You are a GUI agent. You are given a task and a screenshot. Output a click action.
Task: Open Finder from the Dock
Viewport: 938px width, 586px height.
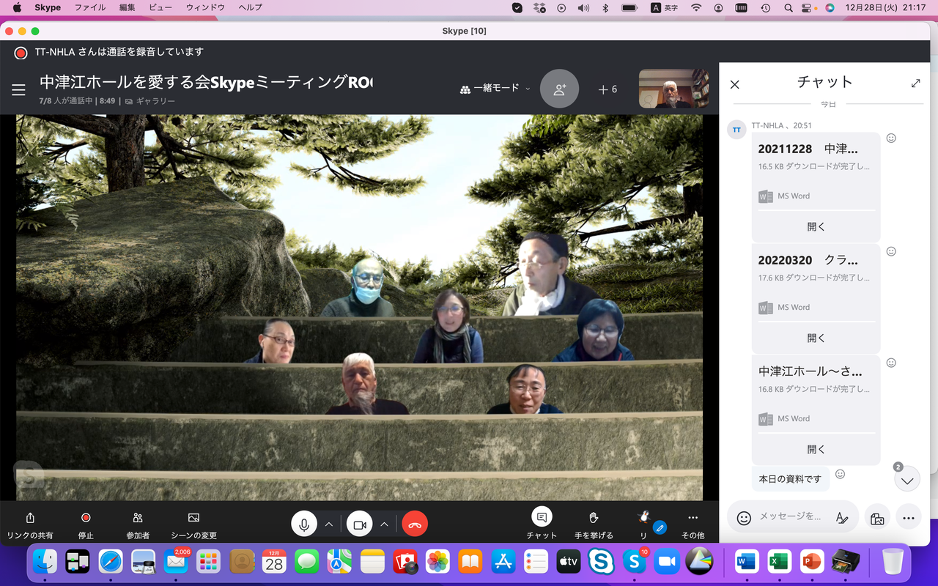[x=45, y=562]
